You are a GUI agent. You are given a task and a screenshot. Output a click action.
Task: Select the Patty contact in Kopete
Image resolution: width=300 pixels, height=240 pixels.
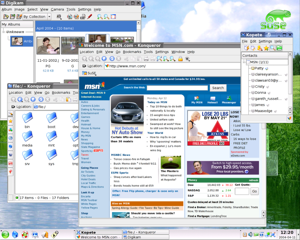click(259, 68)
